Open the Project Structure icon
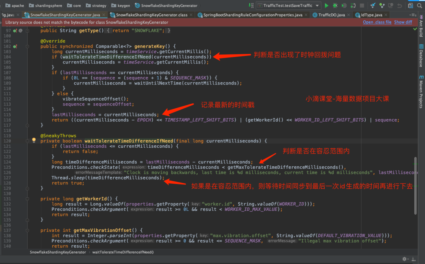 [410, 5]
